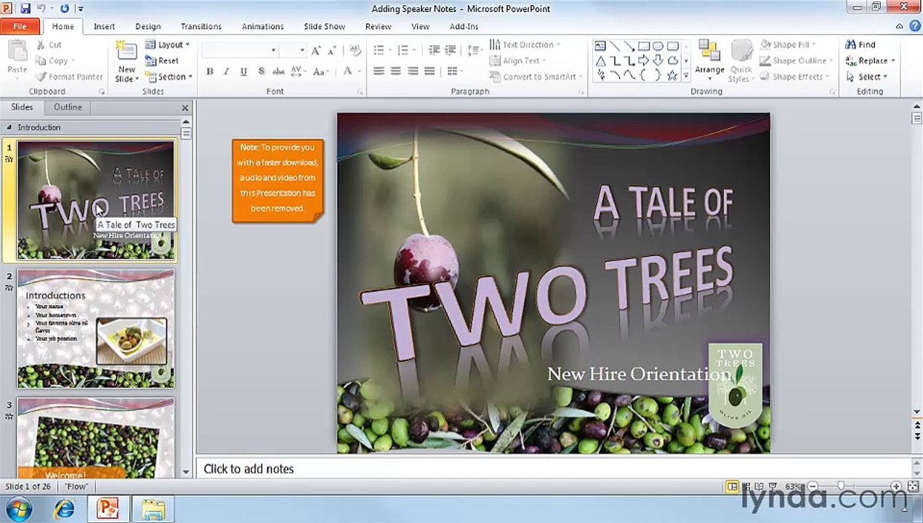The height and width of the screenshot is (523, 923).
Task: Select the 5-Point Star shape
Action: [x=673, y=76]
